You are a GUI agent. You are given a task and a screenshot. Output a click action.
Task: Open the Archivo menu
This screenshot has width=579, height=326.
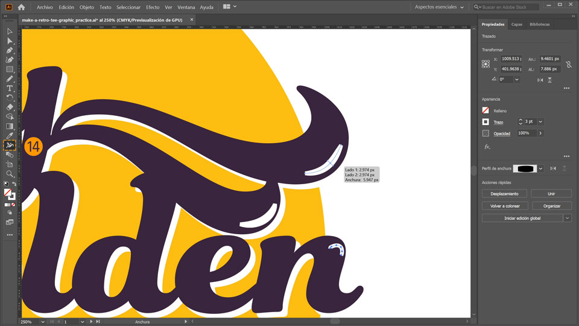45,7
